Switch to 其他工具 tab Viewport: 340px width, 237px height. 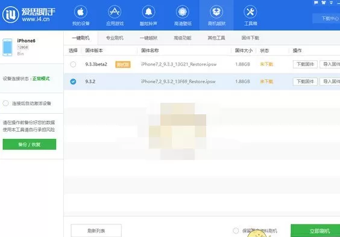pos(216,38)
